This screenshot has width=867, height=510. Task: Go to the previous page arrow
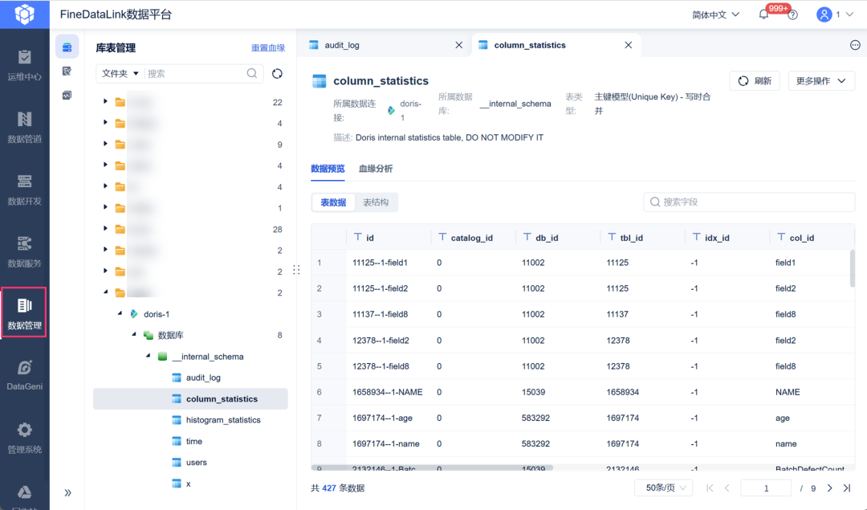[727, 488]
